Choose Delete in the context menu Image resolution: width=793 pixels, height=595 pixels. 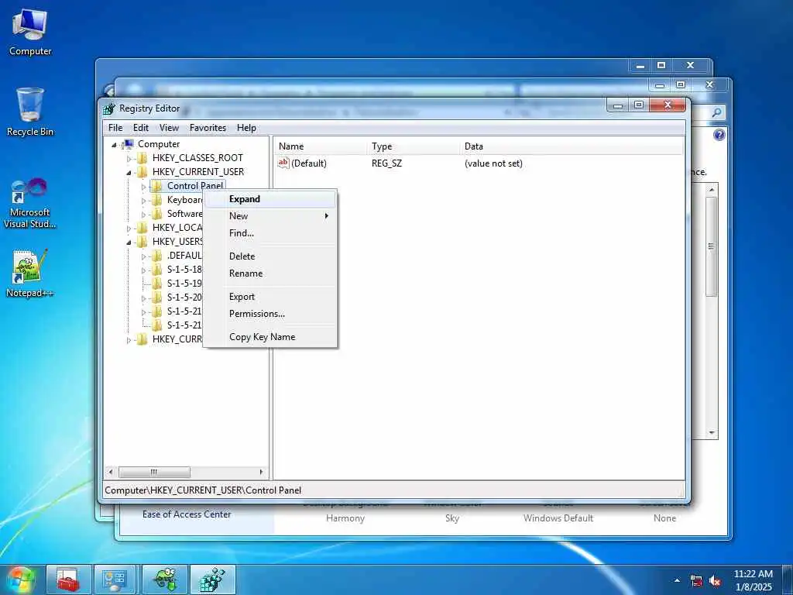[270, 256]
